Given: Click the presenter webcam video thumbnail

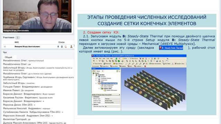Looking at the screenshot, I should (37, 16).
